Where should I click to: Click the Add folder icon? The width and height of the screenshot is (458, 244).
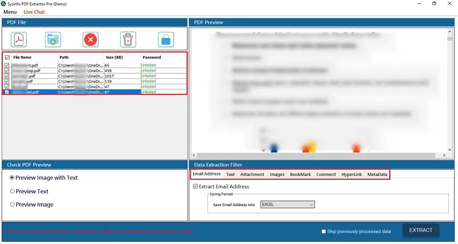coord(53,40)
